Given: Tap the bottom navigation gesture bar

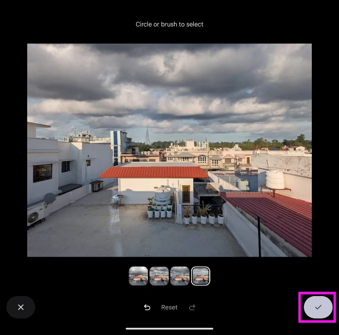Looking at the screenshot, I should coord(170,329).
